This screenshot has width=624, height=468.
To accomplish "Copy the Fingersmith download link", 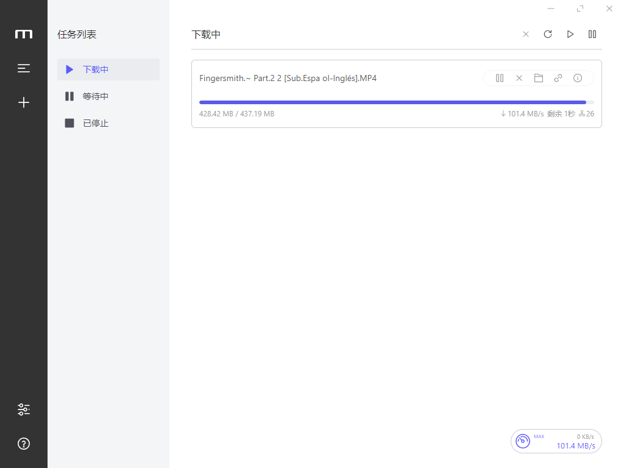I will tap(558, 78).
